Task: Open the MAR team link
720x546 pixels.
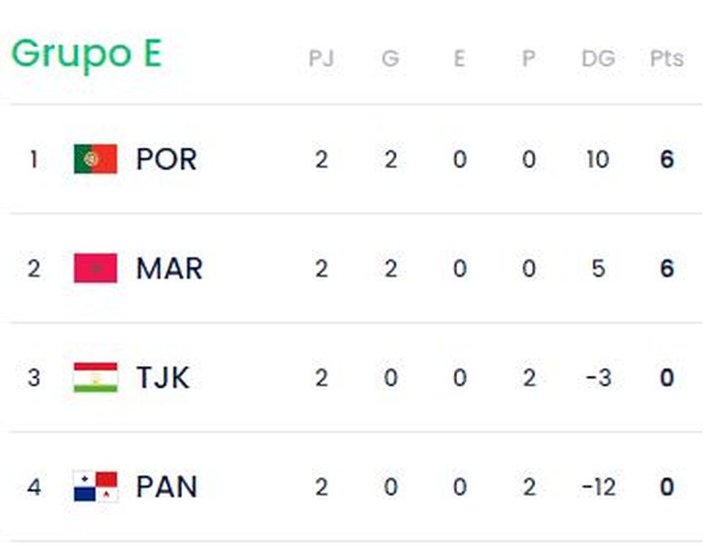Action: [x=169, y=268]
